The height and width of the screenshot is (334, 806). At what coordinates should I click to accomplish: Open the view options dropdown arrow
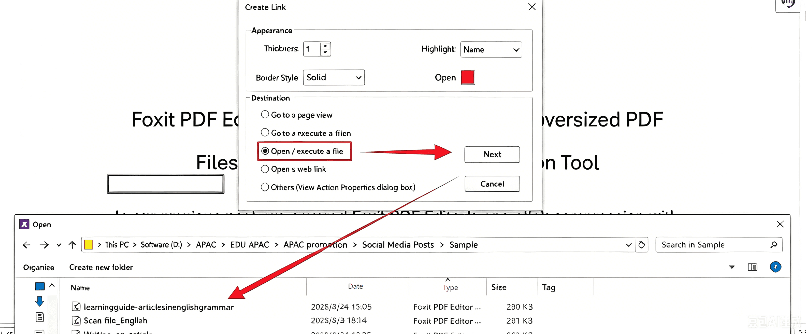click(731, 267)
